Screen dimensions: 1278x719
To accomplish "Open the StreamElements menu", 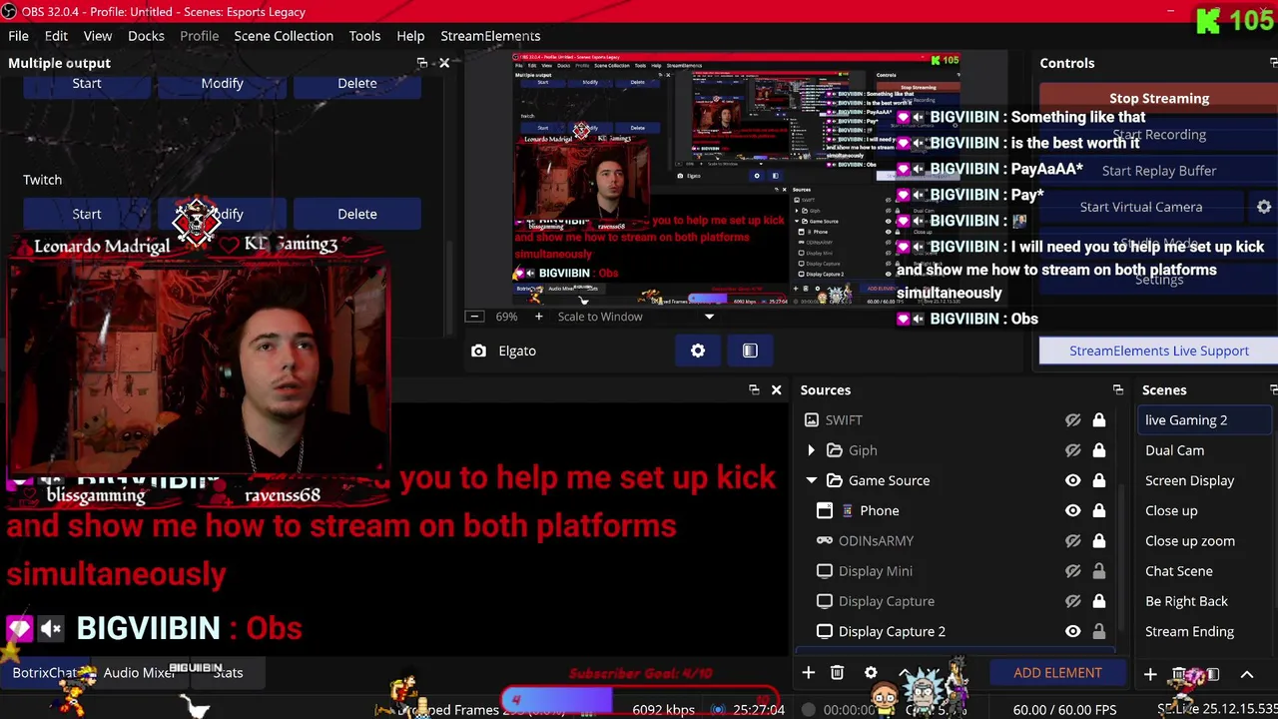I will (x=490, y=36).
